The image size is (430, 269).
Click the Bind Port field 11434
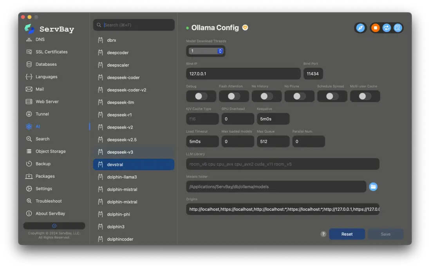(x=313, y=74)
